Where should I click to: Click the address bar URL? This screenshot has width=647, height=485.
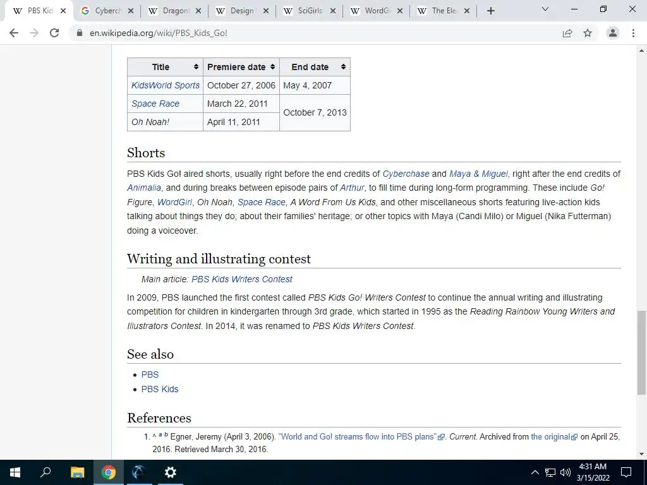[x=159, y=33]
